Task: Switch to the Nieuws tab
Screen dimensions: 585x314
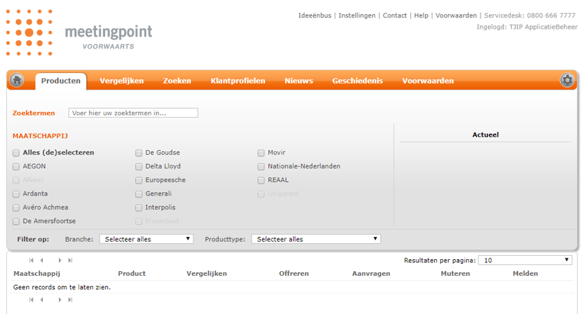Action: 299,80
